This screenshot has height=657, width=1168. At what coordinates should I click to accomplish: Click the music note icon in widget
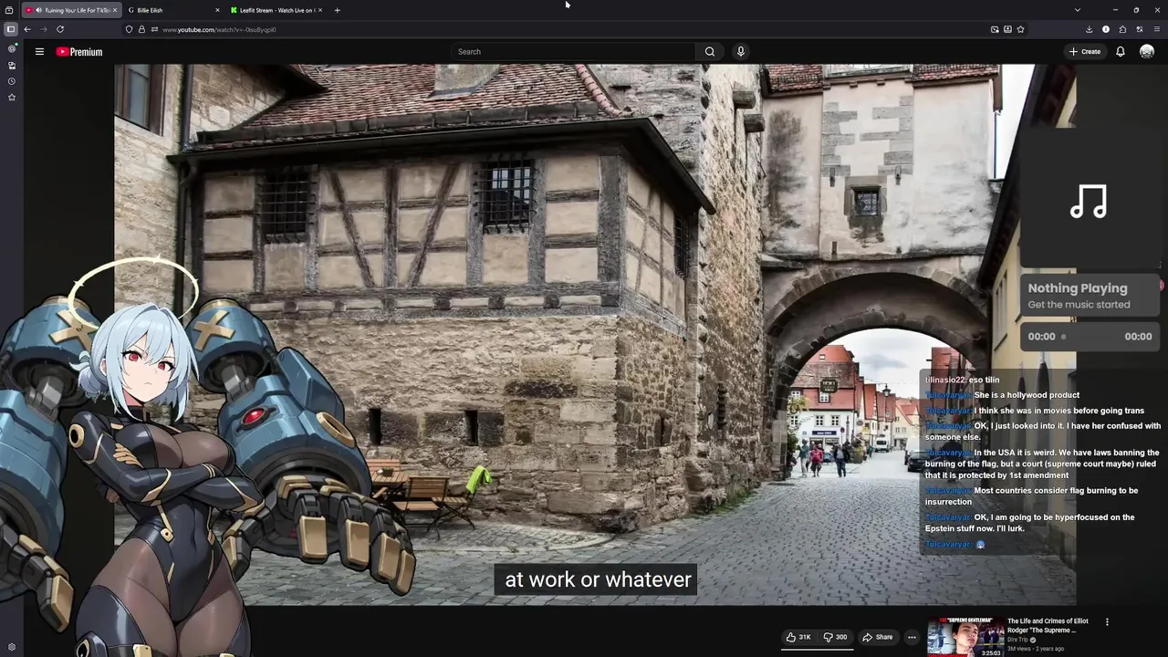point(1089,202)
